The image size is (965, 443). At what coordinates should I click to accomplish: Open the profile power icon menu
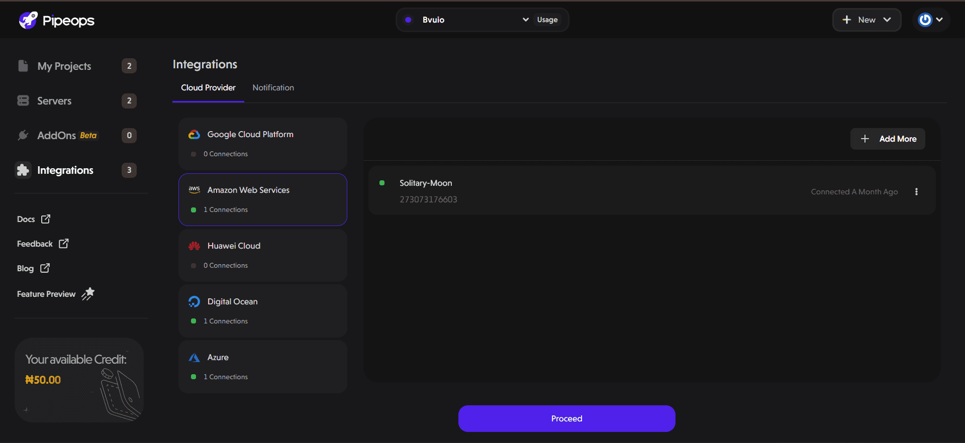(925, 20)
